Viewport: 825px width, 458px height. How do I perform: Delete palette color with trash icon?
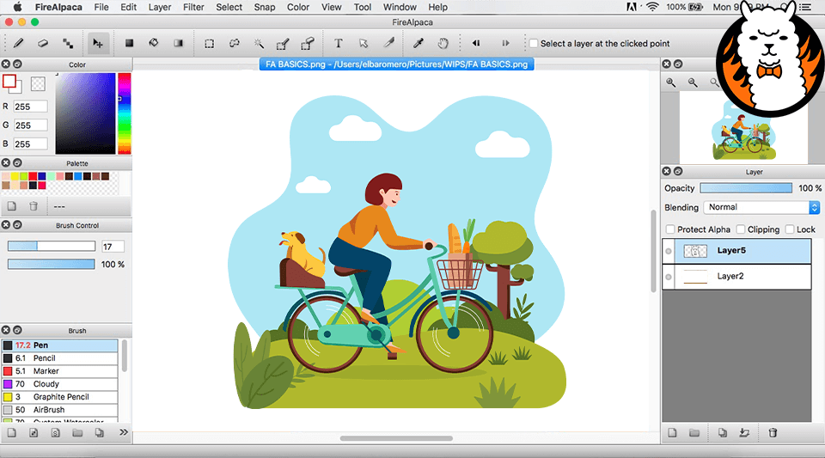[x=34, y=206]
